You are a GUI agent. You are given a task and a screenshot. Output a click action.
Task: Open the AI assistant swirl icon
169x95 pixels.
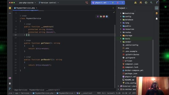146,3
